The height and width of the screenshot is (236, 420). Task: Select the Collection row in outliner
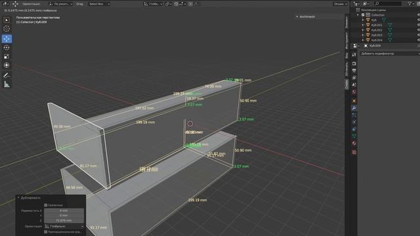377,15
